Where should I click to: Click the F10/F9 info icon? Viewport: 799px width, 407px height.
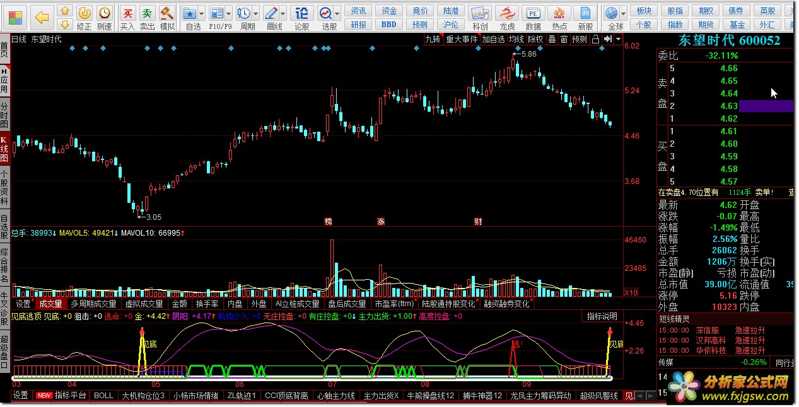click(217, 13)
